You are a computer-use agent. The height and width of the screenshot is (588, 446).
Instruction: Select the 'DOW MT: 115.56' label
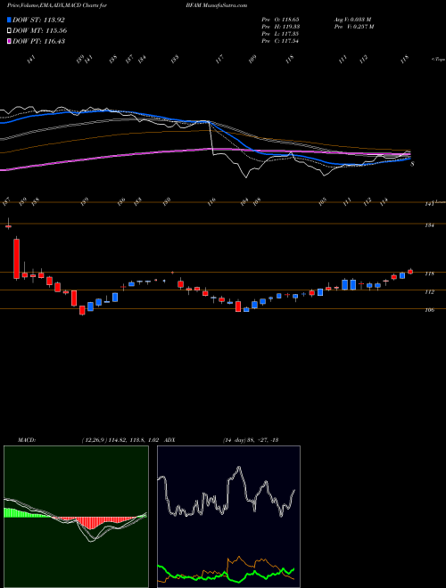tap(39, 30)
